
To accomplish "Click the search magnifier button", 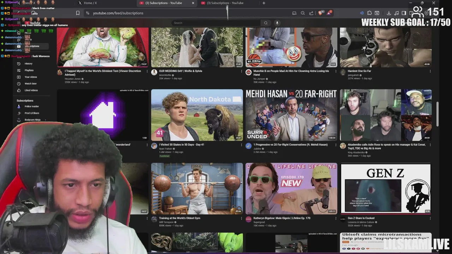I will [266, 23].
